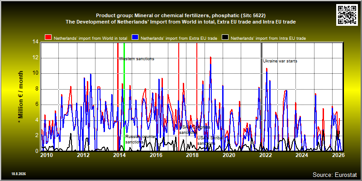Image resolution: width=362 pixels, height=181 pixels.
Task: Click the 'Source: Eurostat' text
Action: point(335,174)
